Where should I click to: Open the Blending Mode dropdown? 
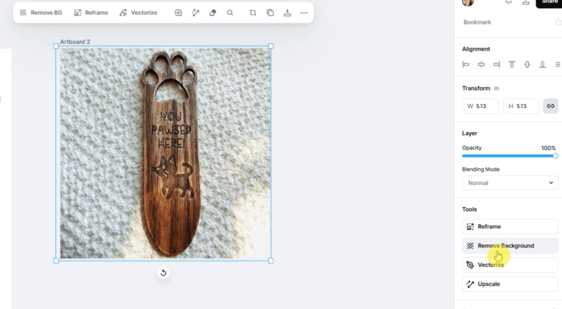510,183
